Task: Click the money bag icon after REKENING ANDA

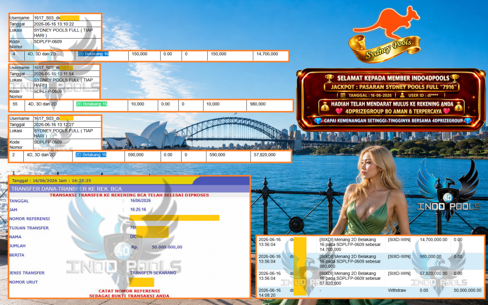Action: click(459, 106)
